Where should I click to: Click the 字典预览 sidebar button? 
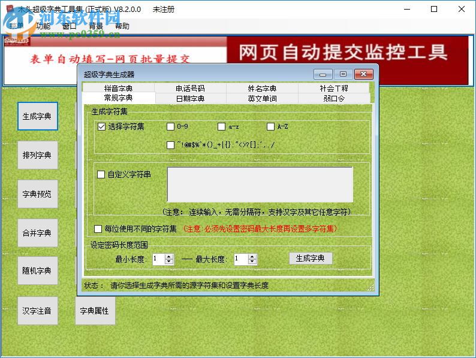[38, 194]
